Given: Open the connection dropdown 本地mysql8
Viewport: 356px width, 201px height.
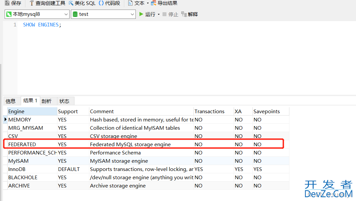Looking at the screenshot, I should 37,14.
